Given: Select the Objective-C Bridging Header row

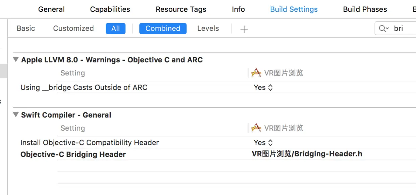Looking at the screenshot, I should (x=73, y=154).
